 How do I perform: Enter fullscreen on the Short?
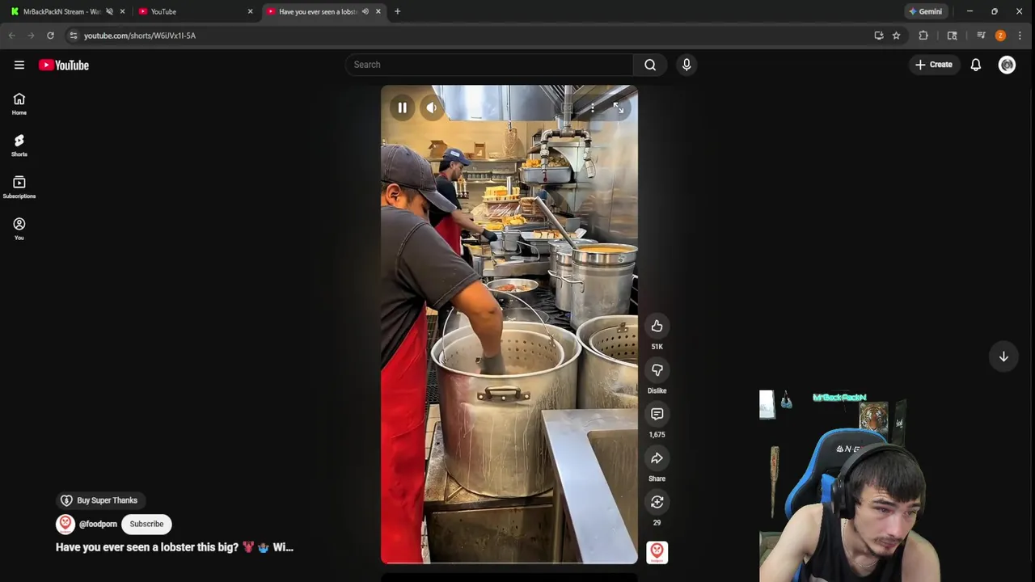pyautogui.click(x=619, y=108)
